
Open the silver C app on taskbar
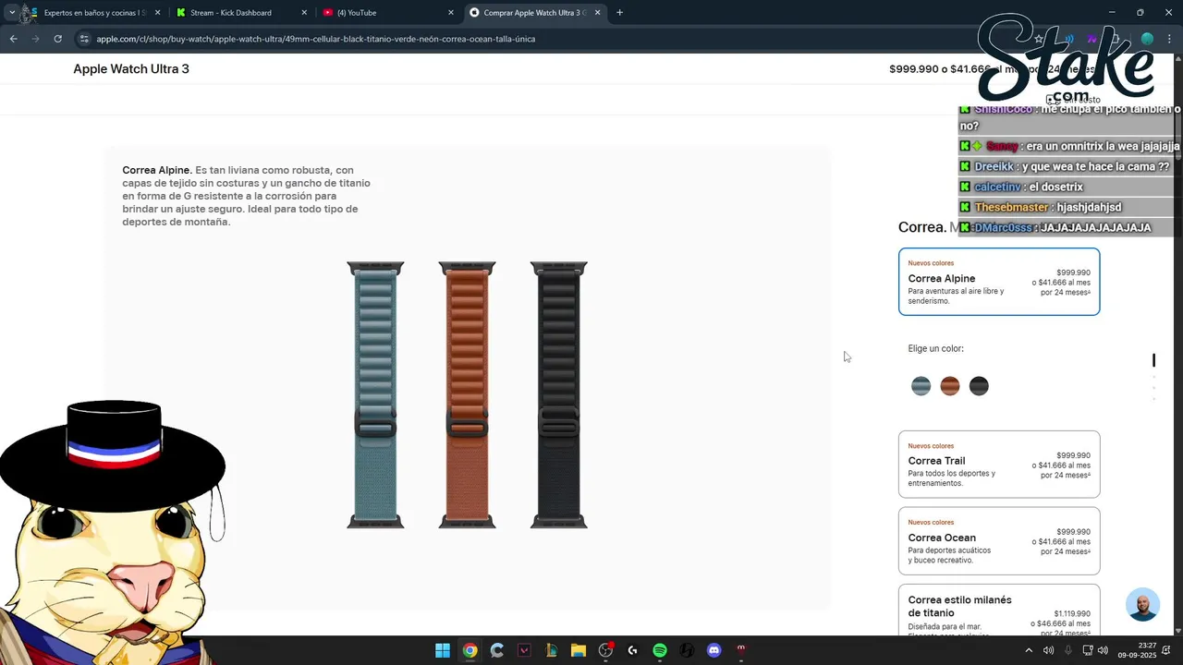coord(497,650)
